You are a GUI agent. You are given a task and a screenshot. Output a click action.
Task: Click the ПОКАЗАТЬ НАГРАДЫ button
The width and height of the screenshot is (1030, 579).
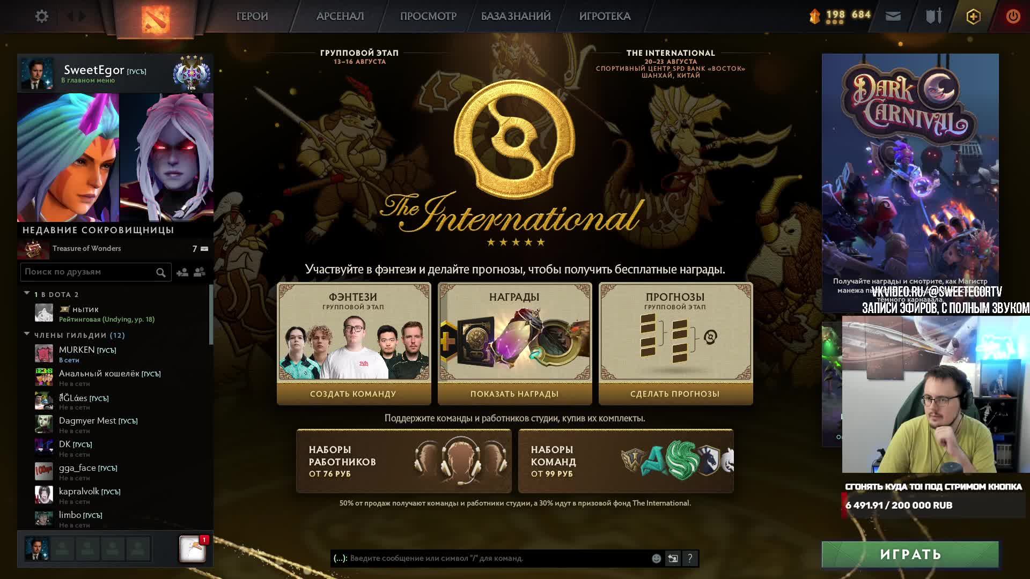pyautogui.click(x=514, y=394)
